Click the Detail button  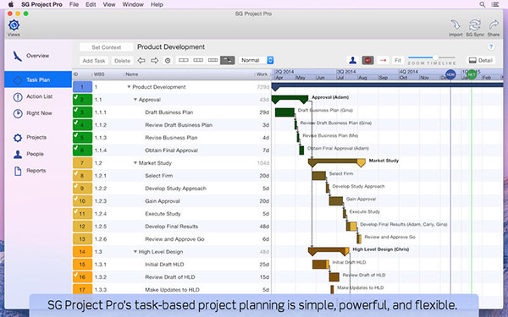pyautogui.click(x=481, y=60)
